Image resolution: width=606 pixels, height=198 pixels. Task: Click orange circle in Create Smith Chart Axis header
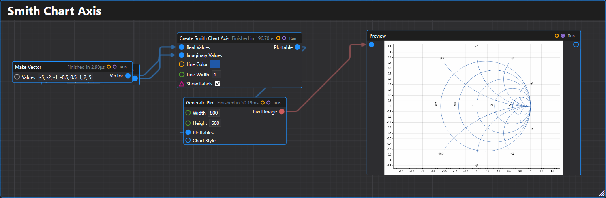coord(278,38)
